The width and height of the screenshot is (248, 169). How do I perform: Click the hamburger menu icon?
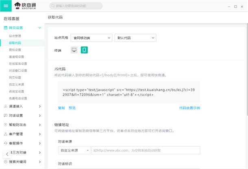6,6
